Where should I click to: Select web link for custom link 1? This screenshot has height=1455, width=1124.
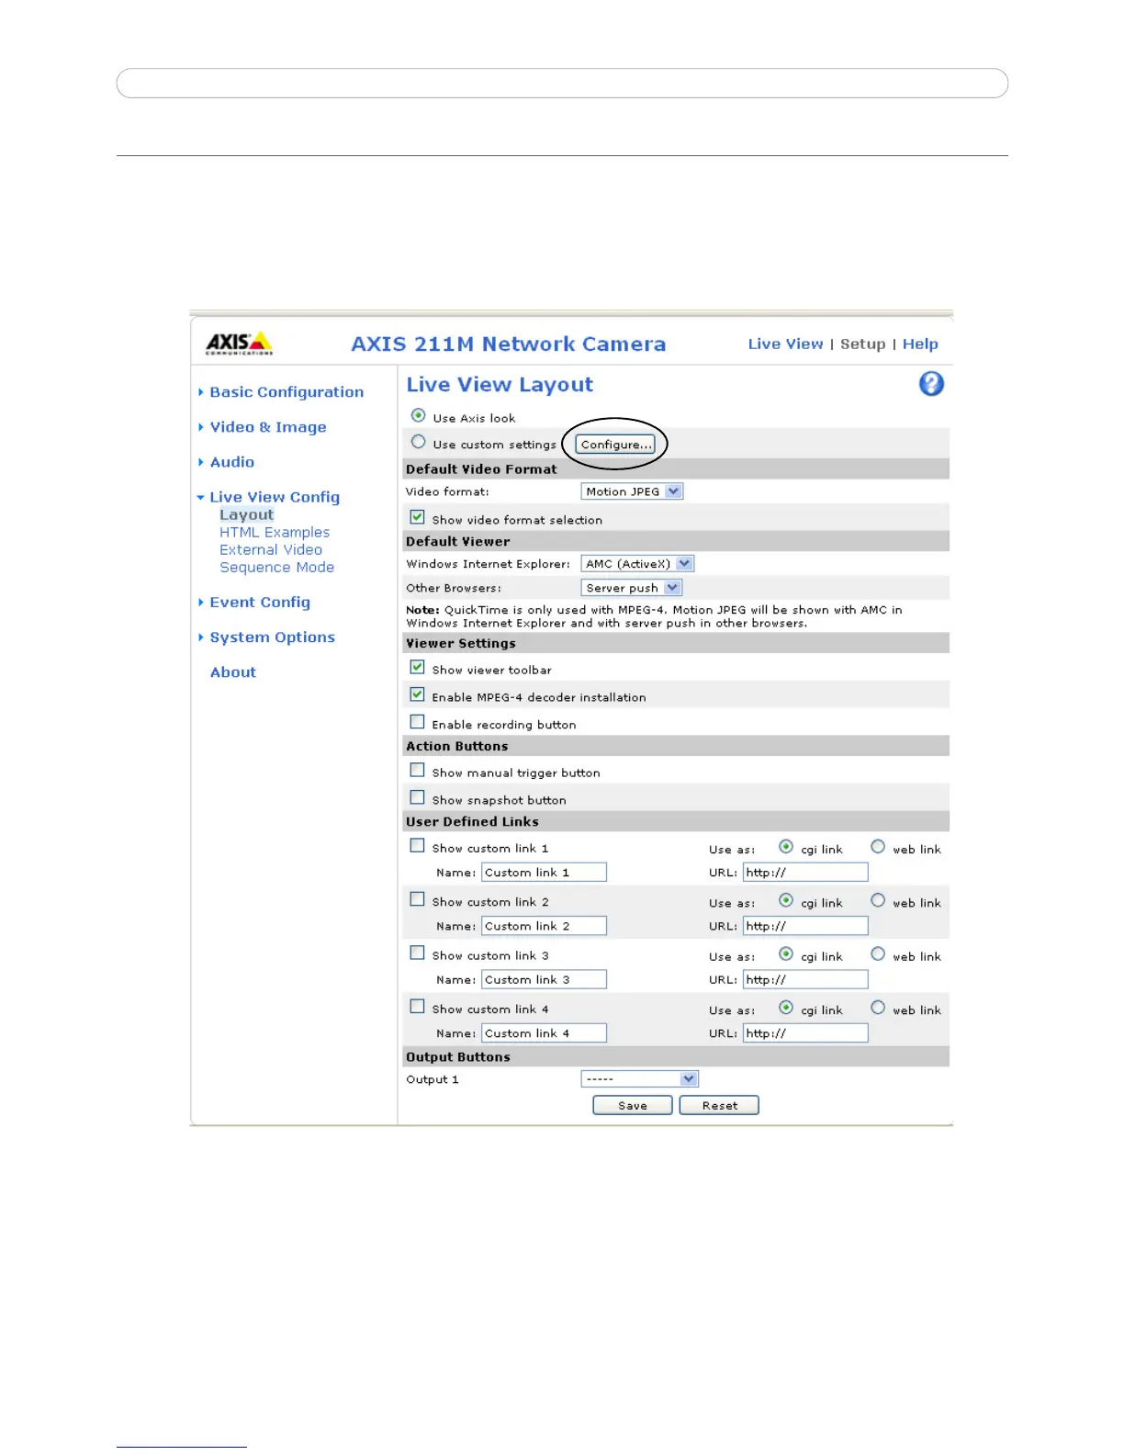[879, 847]
